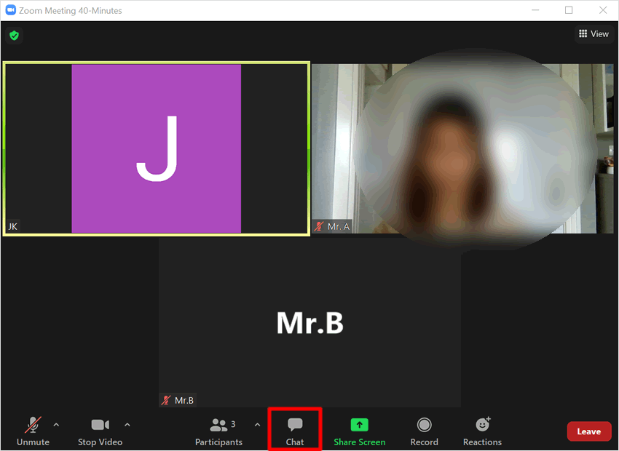Viewport: 619px width, 451px height.
Task: Click green shield encryption info icon
Action: pyautogui.click(x=15, y=36)
